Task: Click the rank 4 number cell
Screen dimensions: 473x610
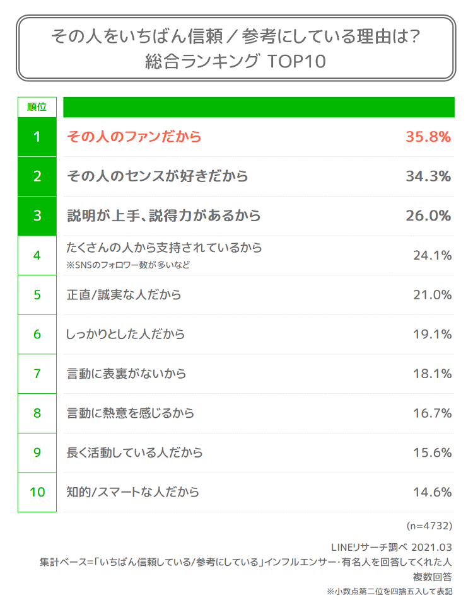Action: [x=37, y=256]
